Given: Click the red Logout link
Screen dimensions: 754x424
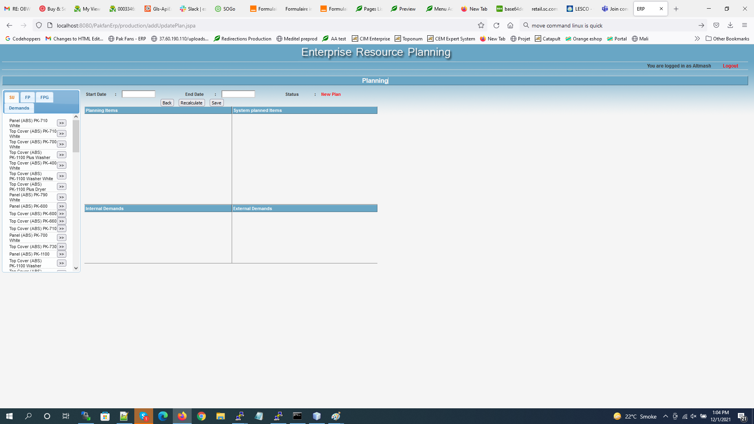Looking at the screenshot, I should [x=730, y=66].
